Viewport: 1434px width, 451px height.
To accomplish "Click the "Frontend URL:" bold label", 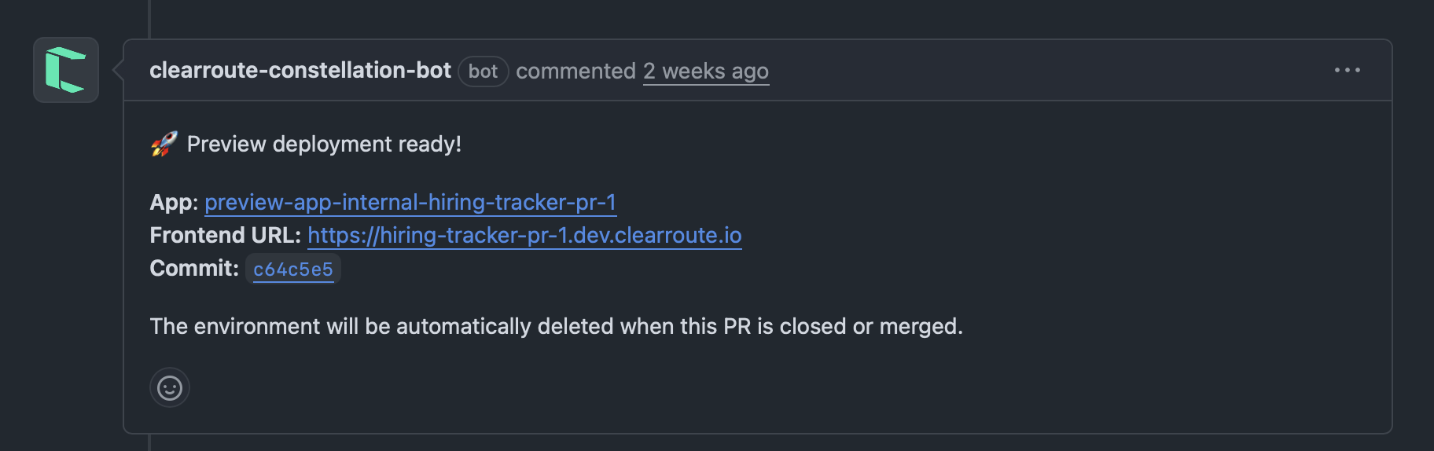I will coord(225,236).
